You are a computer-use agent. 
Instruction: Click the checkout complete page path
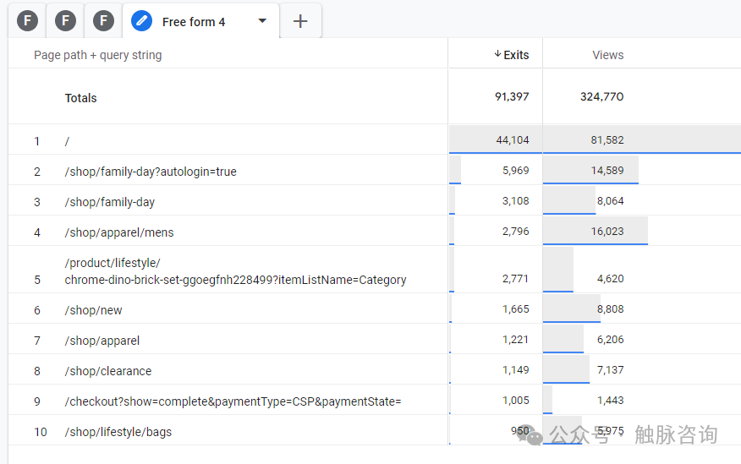pos(233,401)
